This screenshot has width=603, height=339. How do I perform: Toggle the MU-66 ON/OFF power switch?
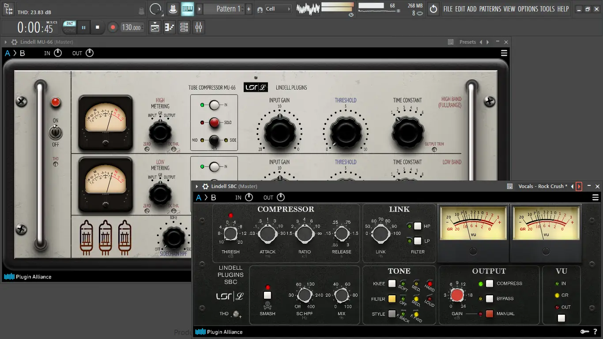tap(56, 132)
